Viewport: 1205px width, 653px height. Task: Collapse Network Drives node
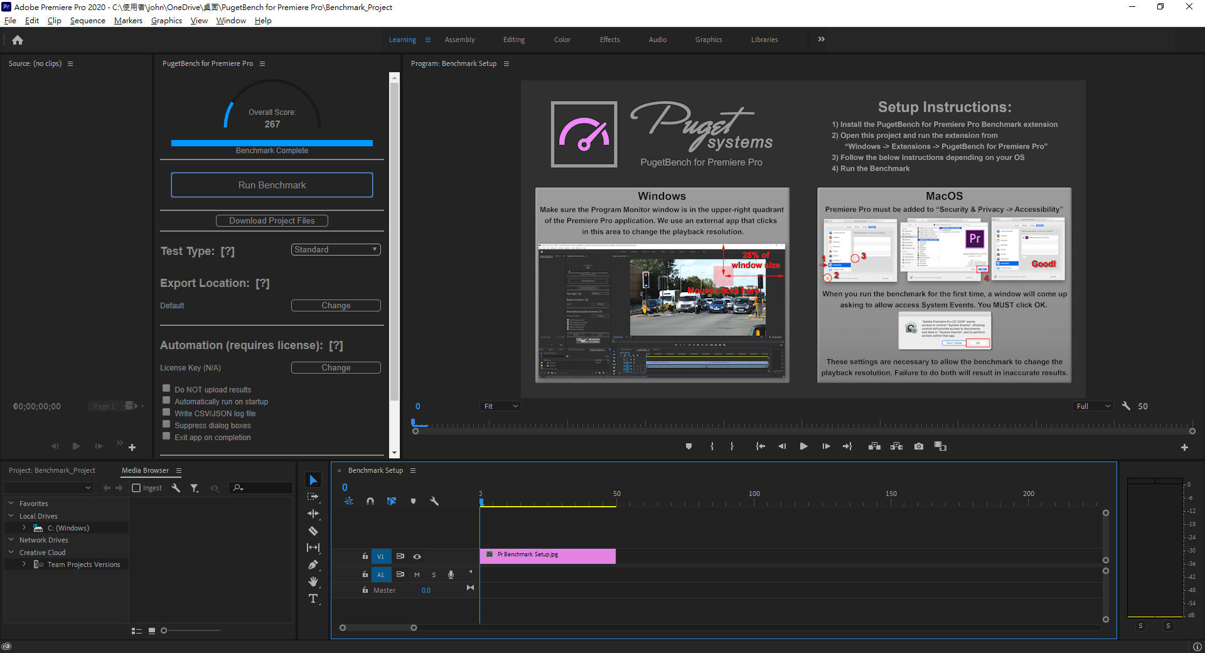[11, 539]
